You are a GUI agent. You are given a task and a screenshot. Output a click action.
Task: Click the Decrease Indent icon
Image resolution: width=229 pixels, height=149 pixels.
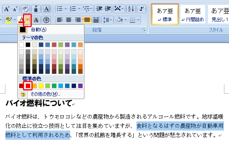(99, 9)
